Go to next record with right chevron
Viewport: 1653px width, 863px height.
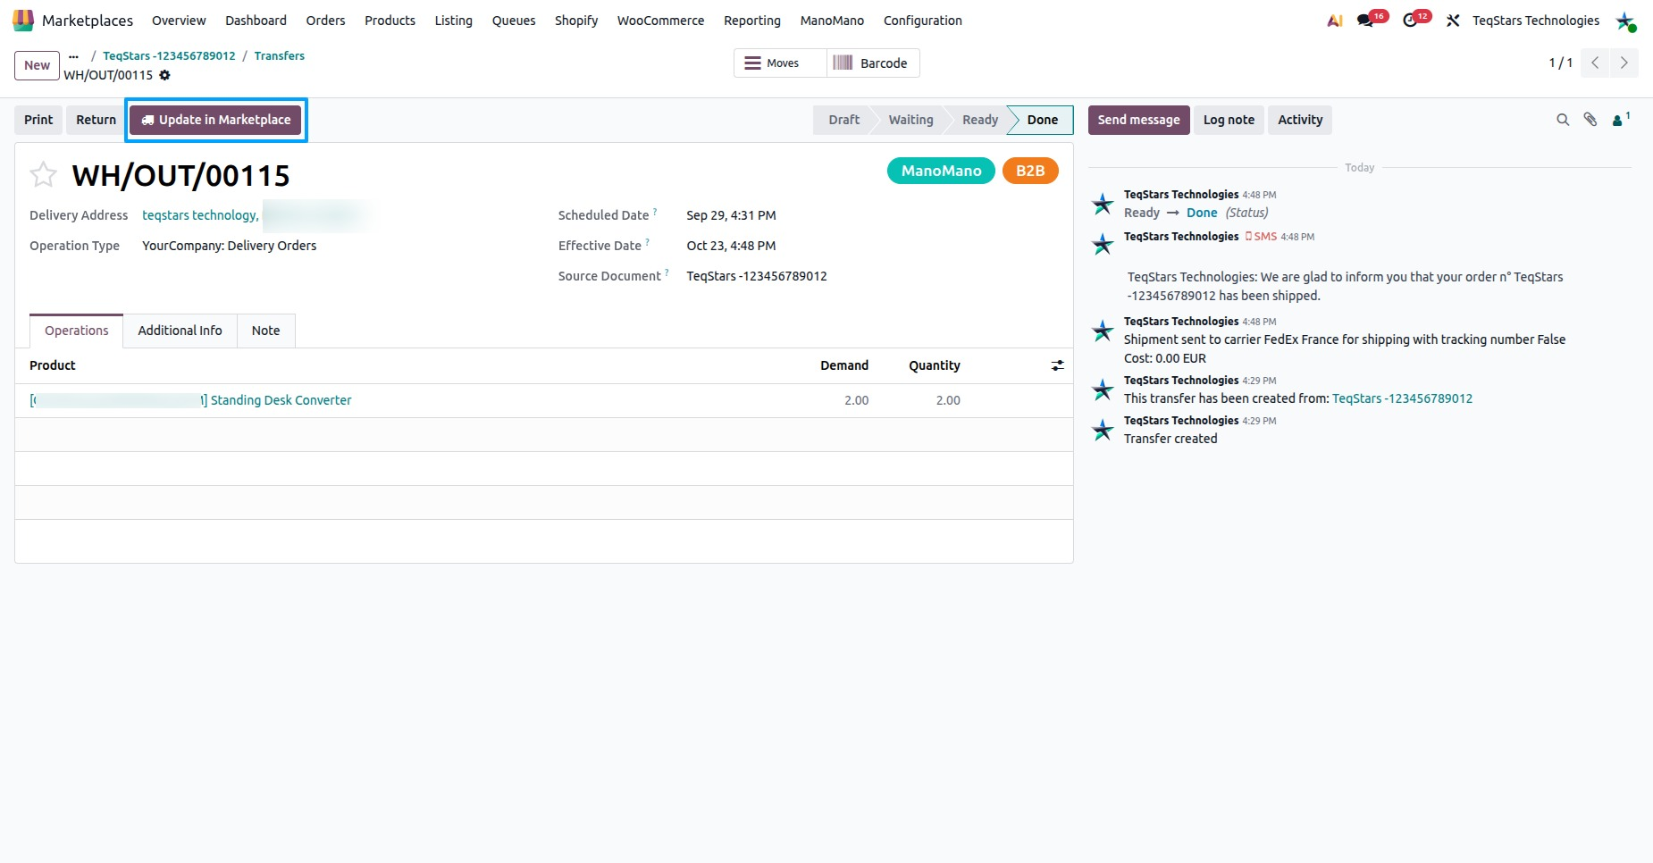[1624, 63]
